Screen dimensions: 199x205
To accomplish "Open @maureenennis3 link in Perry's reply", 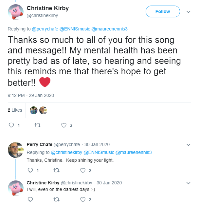I will click(x=134, y=152).
